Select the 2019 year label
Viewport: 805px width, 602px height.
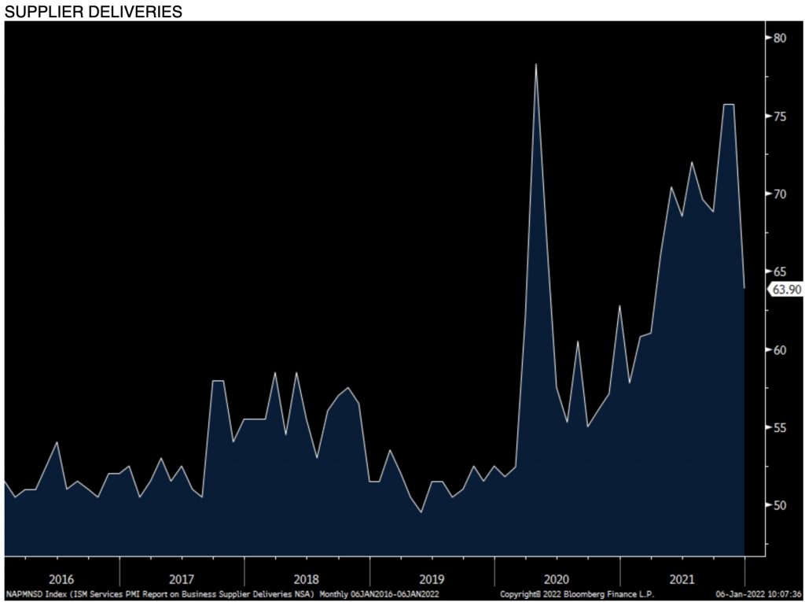tap(432, 577)
